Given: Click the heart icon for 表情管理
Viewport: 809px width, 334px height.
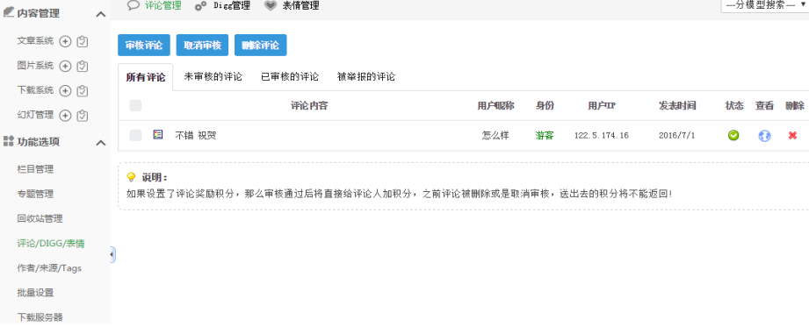Looking at the screenshot, I should click(x=271, y=5).
